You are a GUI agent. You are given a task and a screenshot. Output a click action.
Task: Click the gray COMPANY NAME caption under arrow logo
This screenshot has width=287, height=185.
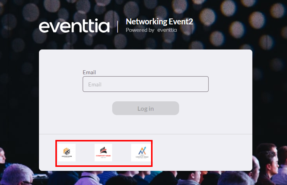[x=142, y=157]
